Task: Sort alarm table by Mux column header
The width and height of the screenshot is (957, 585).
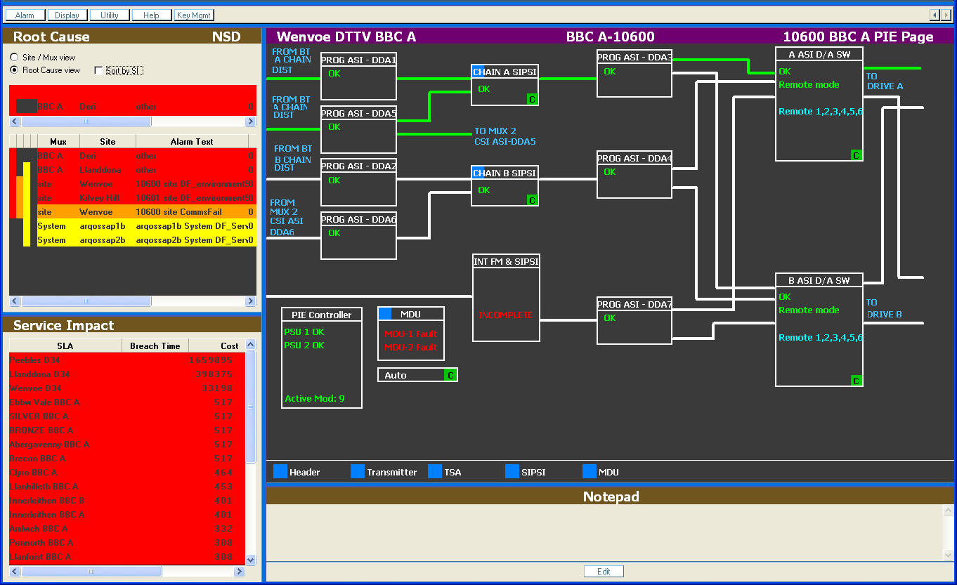Action: [x=58, y=141]
